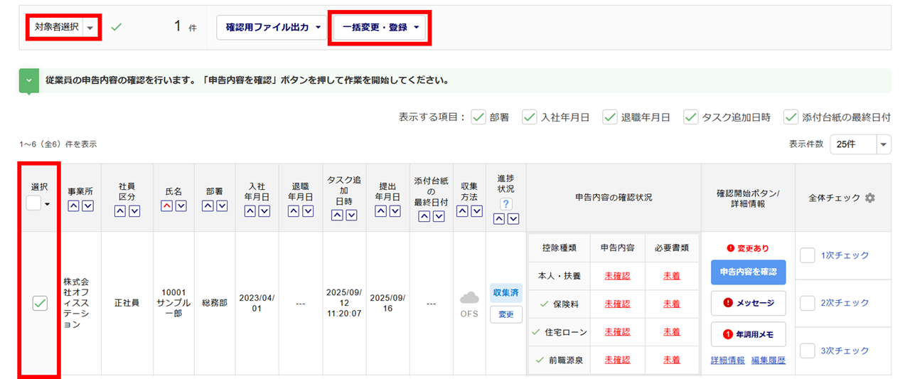
Task: Sort タスク追加日時 column ascending
Action: tap(338, 215)
